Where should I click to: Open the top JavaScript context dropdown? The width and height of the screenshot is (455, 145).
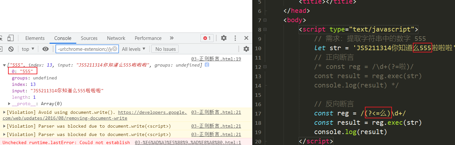click(x=27, y=49)
